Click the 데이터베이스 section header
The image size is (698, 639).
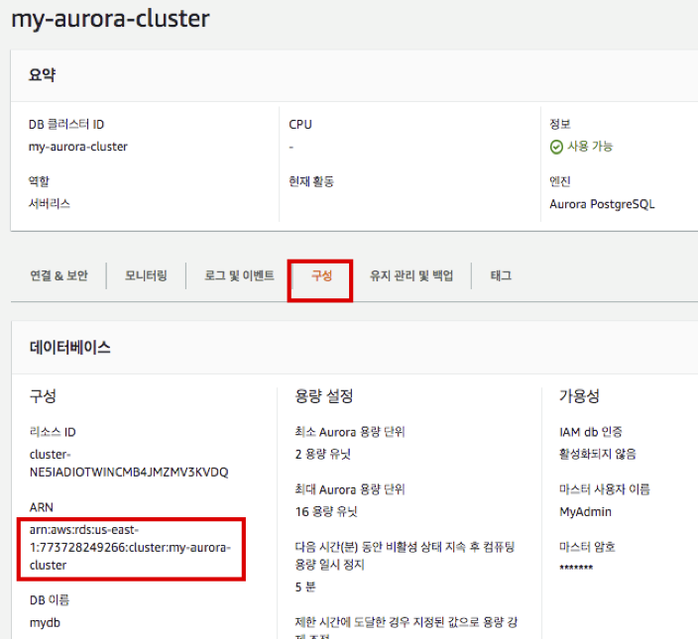point(69,348)
